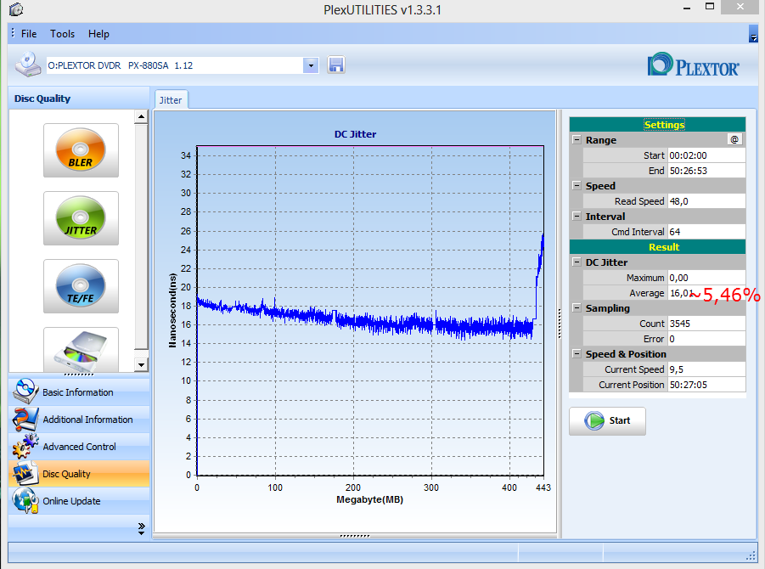Image resolution: width=765 pixels, height=569 pixels.
Task: Click the Average DC Jitter value
Action: (706, 293)
